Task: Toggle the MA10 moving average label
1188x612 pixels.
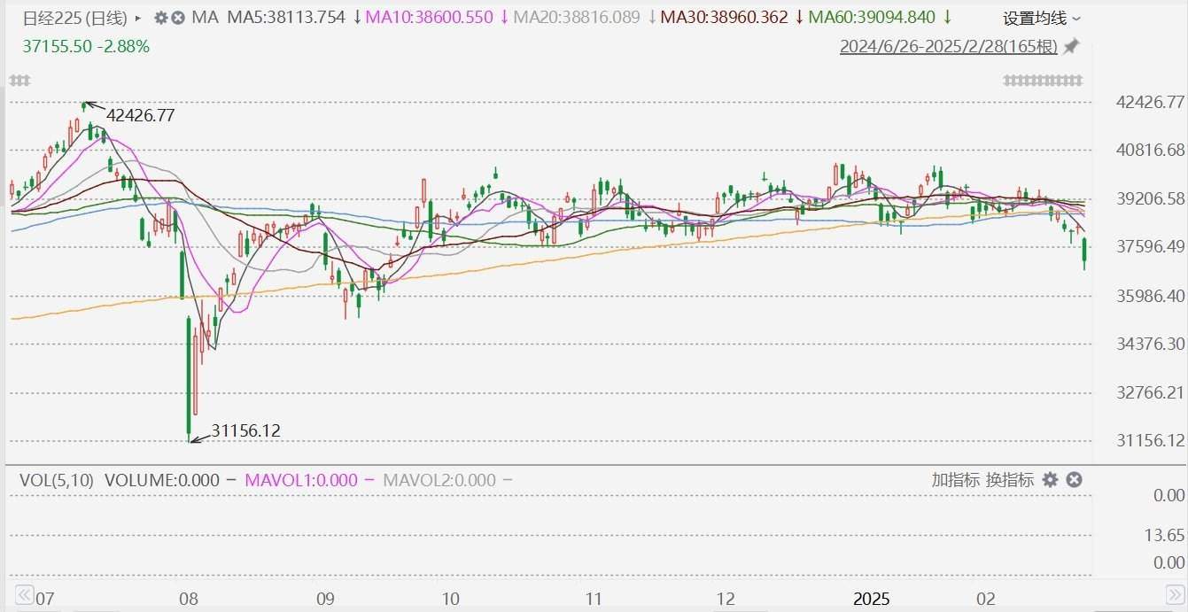Action: click(434, 18)
